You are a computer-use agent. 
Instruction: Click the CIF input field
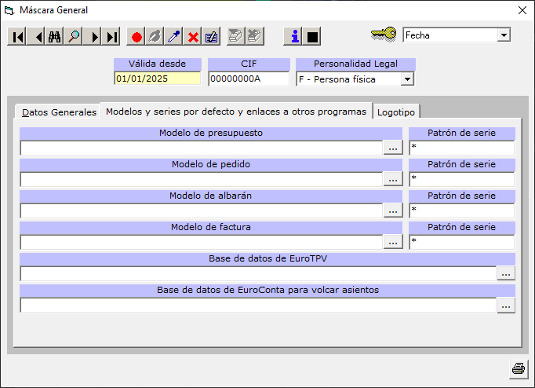pyautogui.click(x=249, y=79)
